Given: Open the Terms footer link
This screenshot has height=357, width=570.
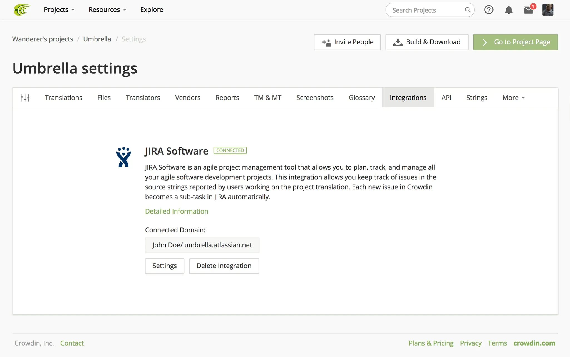Looking at the screenshot, I should 497,343.
